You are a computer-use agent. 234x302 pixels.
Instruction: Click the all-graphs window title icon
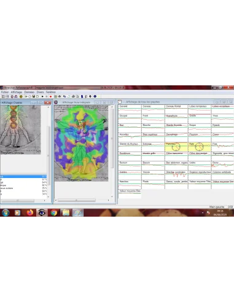point(120,102)
